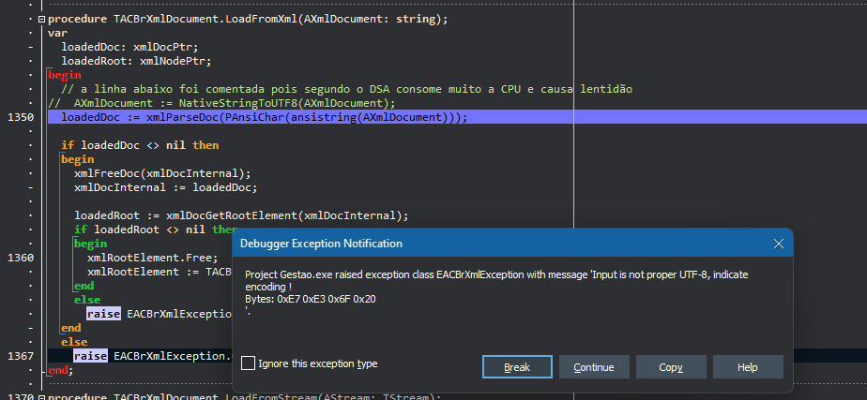This screenshot has width=867, height=400.
Task: Click the if loadedDoc <> nil line
Action: [x=140, y=145]
